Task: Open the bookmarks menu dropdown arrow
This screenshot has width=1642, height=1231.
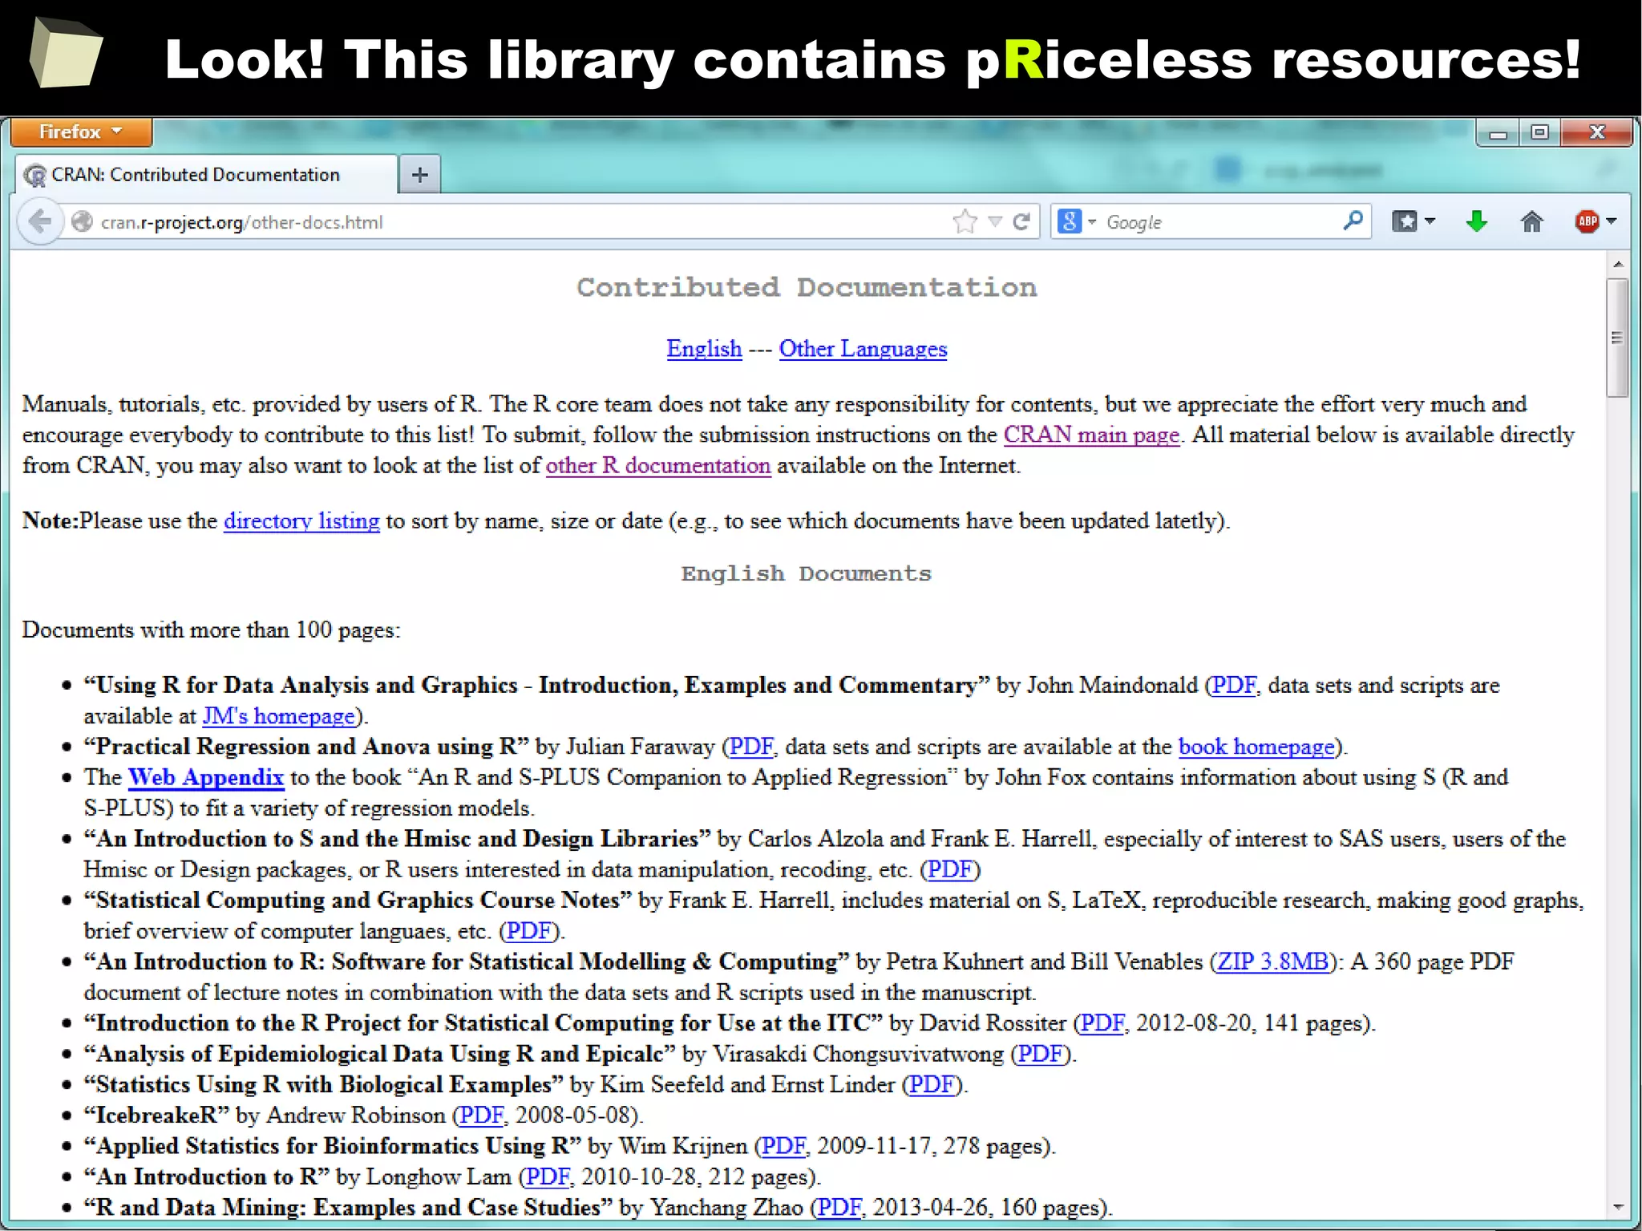Action: 1430,221
